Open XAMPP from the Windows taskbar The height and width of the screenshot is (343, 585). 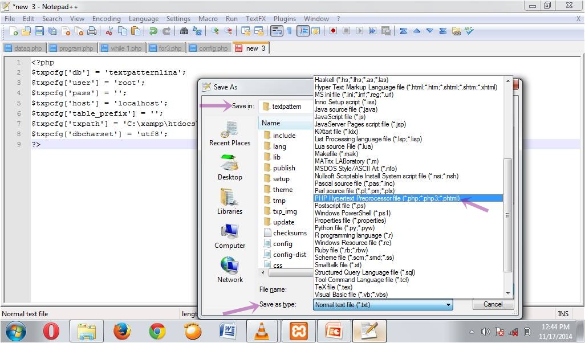[x=299, y=330]
